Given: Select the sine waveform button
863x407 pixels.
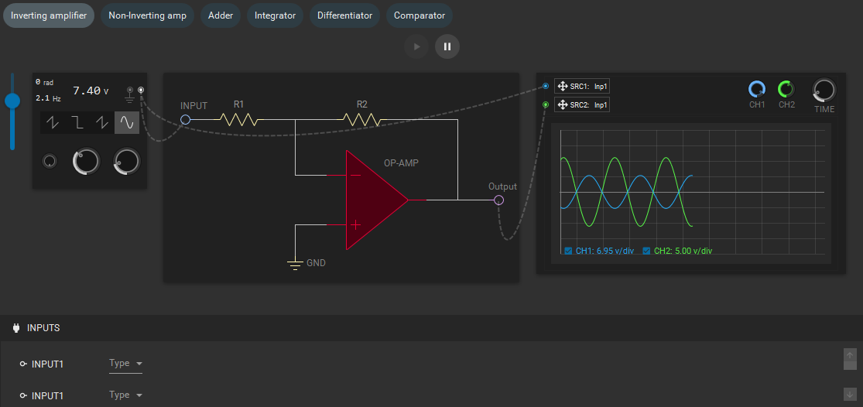Looking at the screenshot, I should click(127, 123).
